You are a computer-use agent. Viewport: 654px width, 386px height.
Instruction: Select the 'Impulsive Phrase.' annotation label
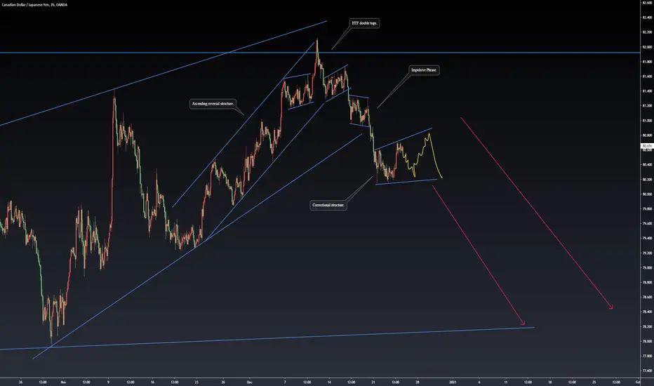tap(424, 70)
